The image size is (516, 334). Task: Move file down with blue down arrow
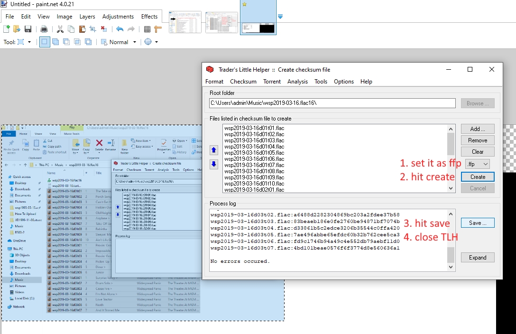click(x=214, y=164)
